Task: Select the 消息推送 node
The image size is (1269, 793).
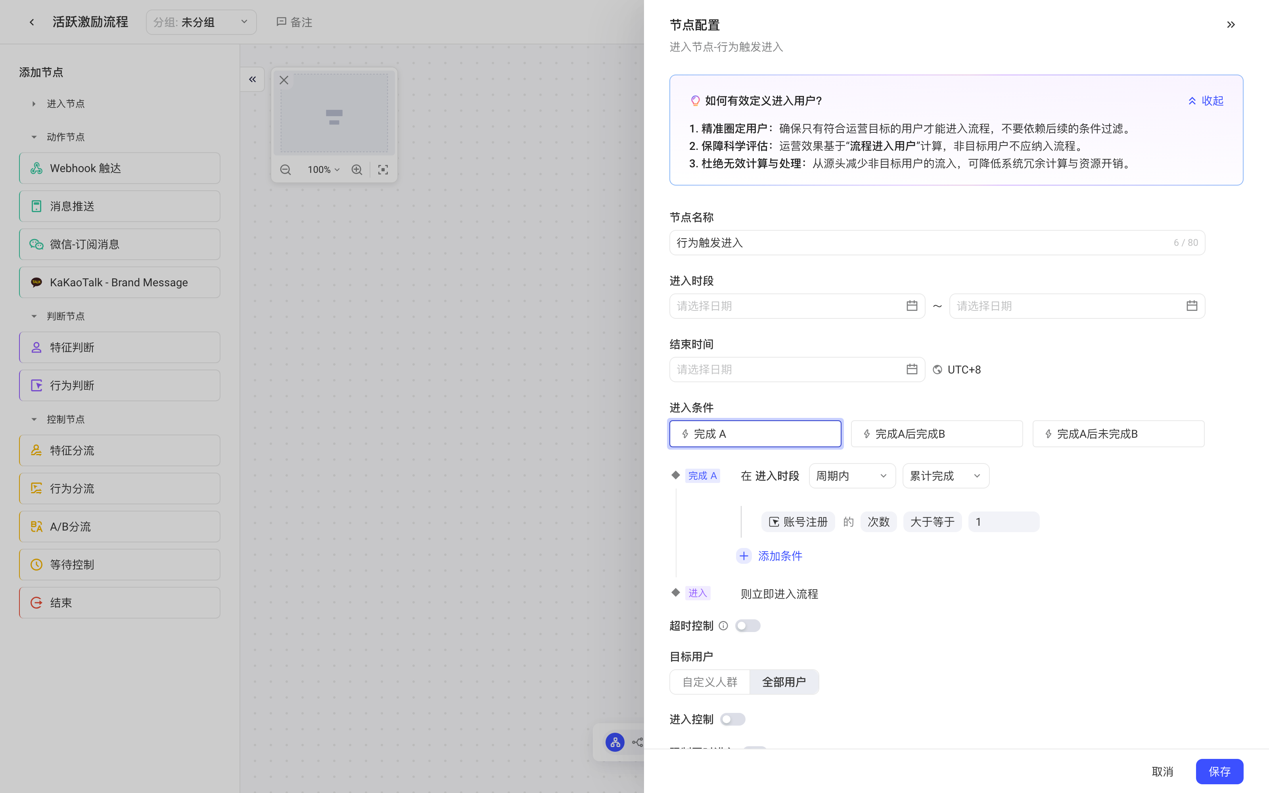Action: pyautogui.click(x=119, y=206)
